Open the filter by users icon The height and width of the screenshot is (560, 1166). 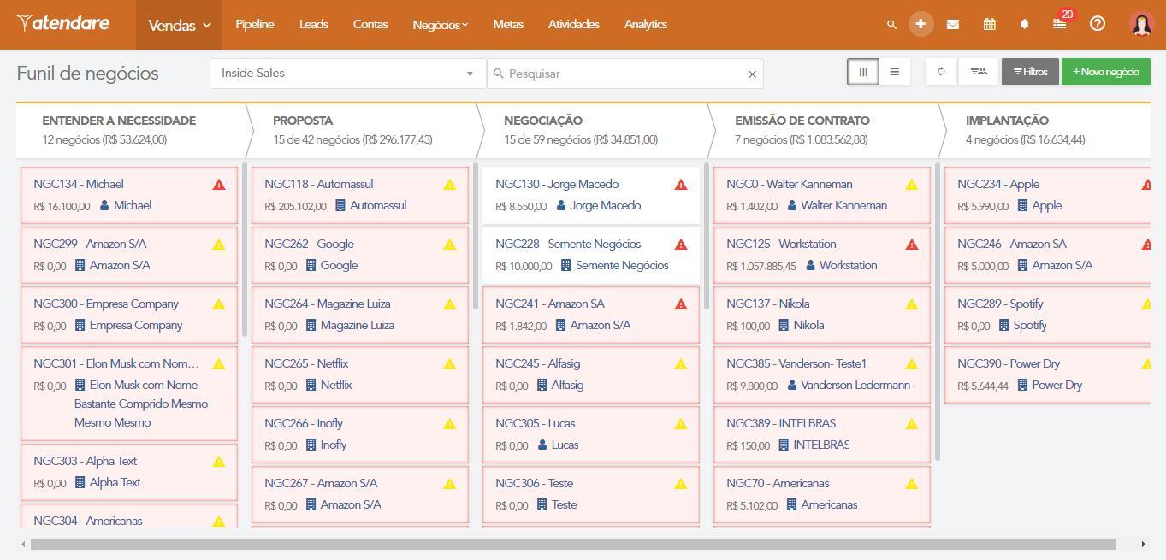(979, 72)
